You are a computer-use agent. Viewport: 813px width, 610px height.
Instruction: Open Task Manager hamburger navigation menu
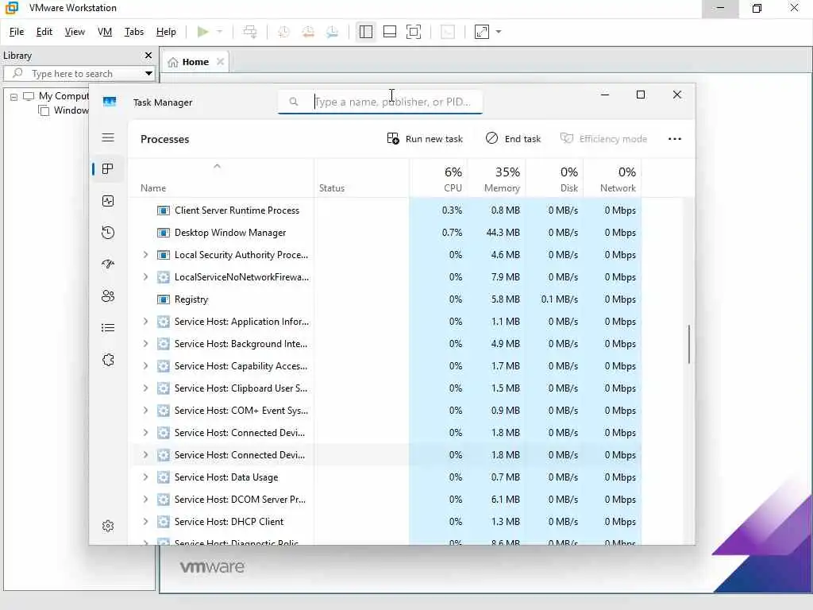click(108, 137)
